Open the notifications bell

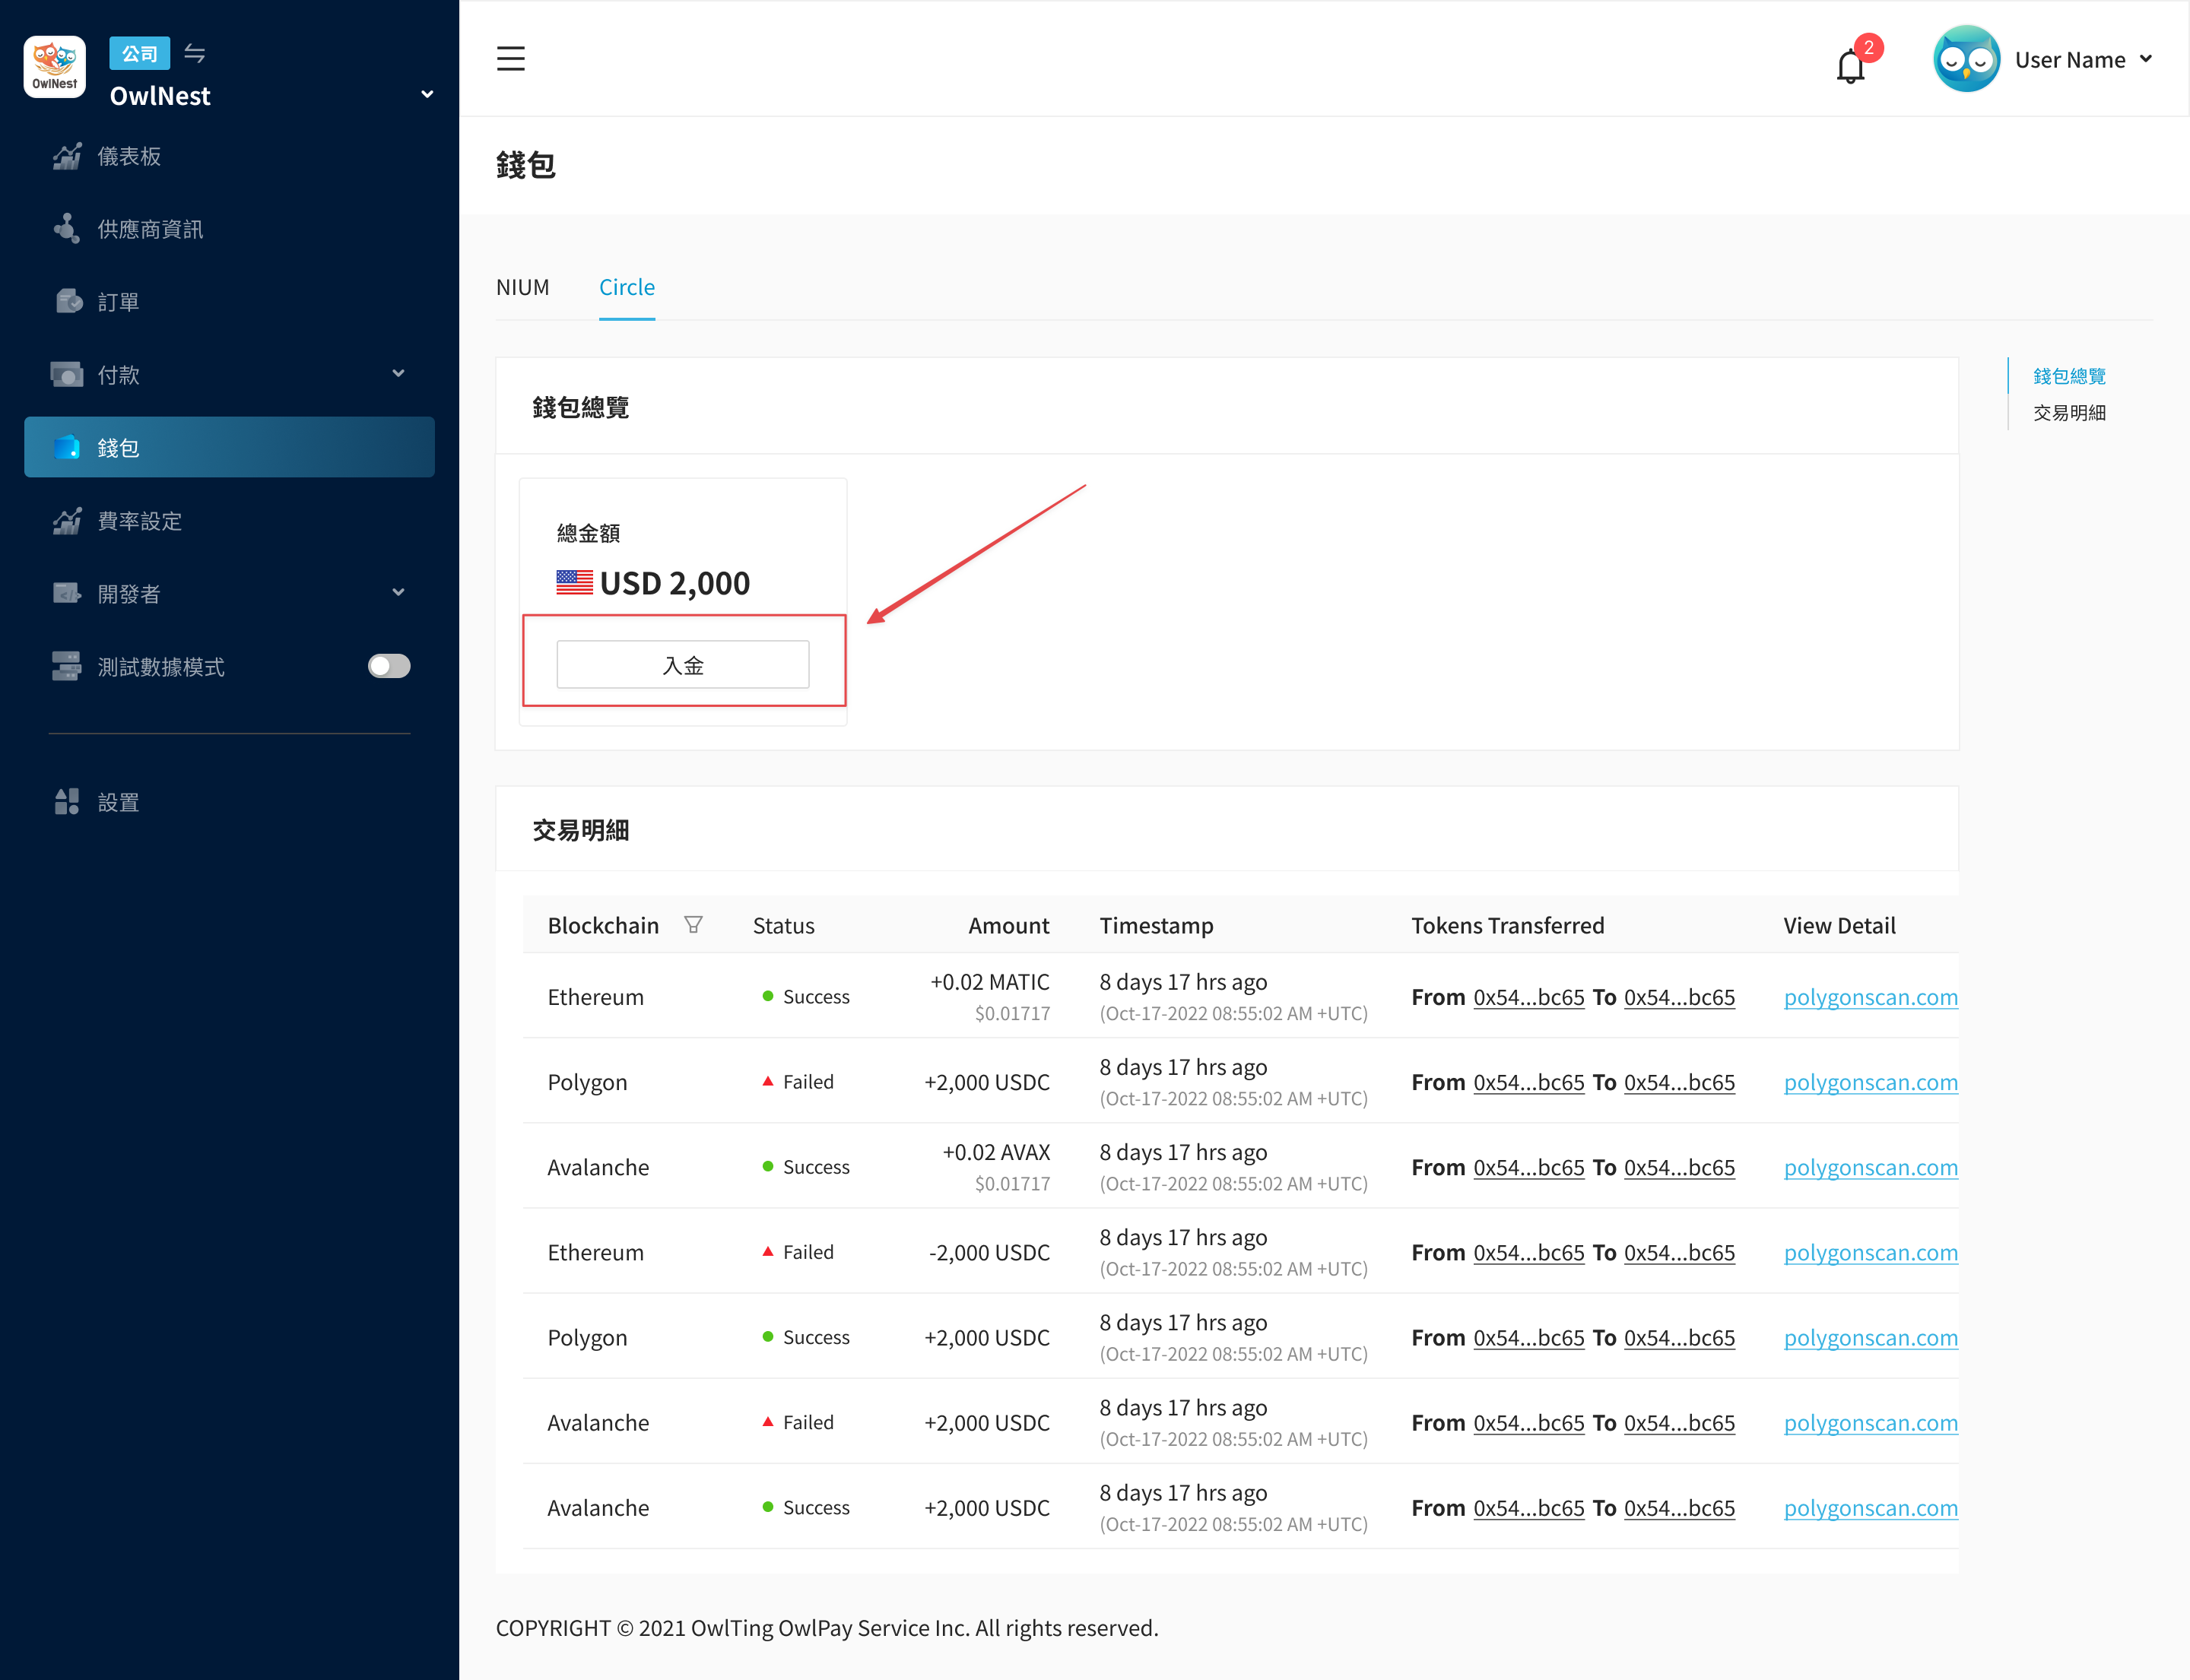(1850, 66)
